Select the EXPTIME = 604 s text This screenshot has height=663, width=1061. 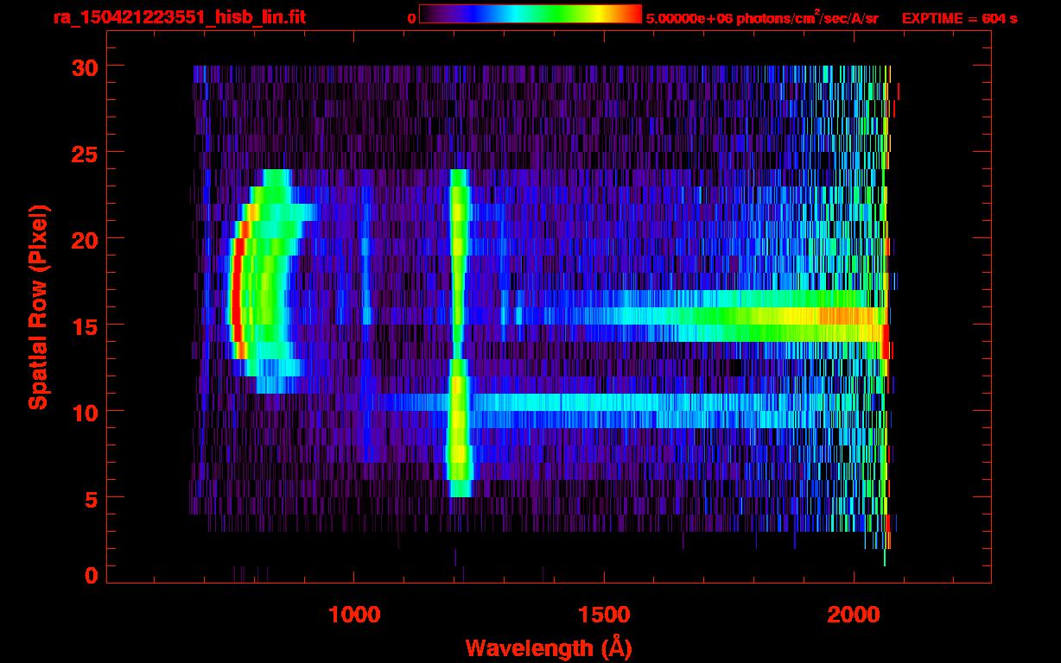coord(959,18)
